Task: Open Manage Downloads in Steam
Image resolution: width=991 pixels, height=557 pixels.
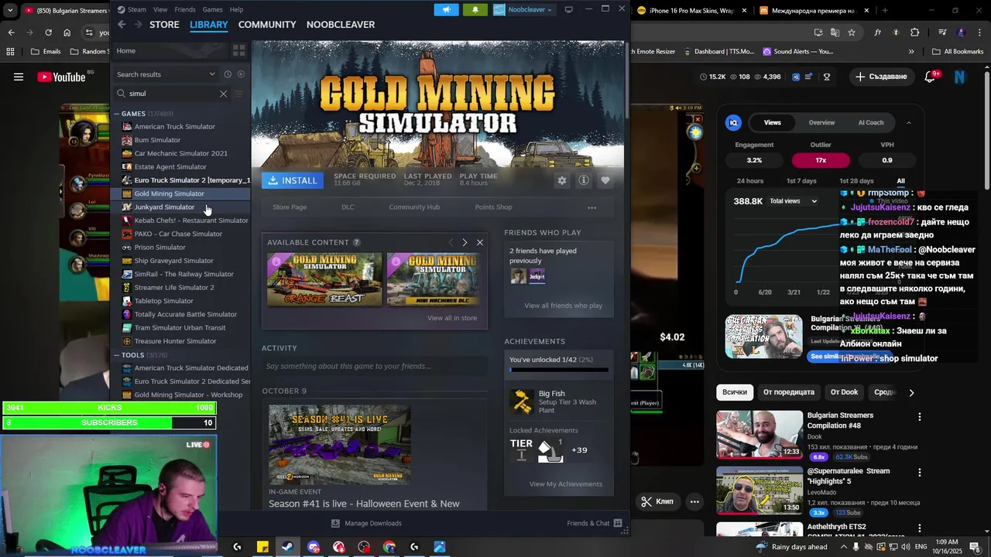Action: (x=366, y=523)
